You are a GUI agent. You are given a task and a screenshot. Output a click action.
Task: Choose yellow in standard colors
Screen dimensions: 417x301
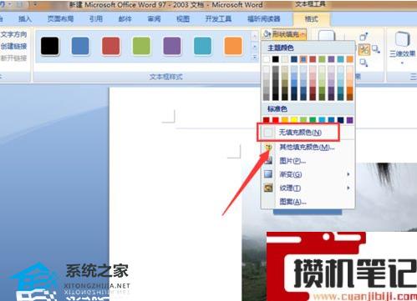(294, 120)
